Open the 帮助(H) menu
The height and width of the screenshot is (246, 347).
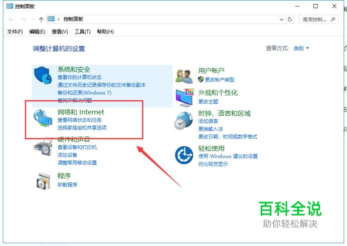pos(105,32)
